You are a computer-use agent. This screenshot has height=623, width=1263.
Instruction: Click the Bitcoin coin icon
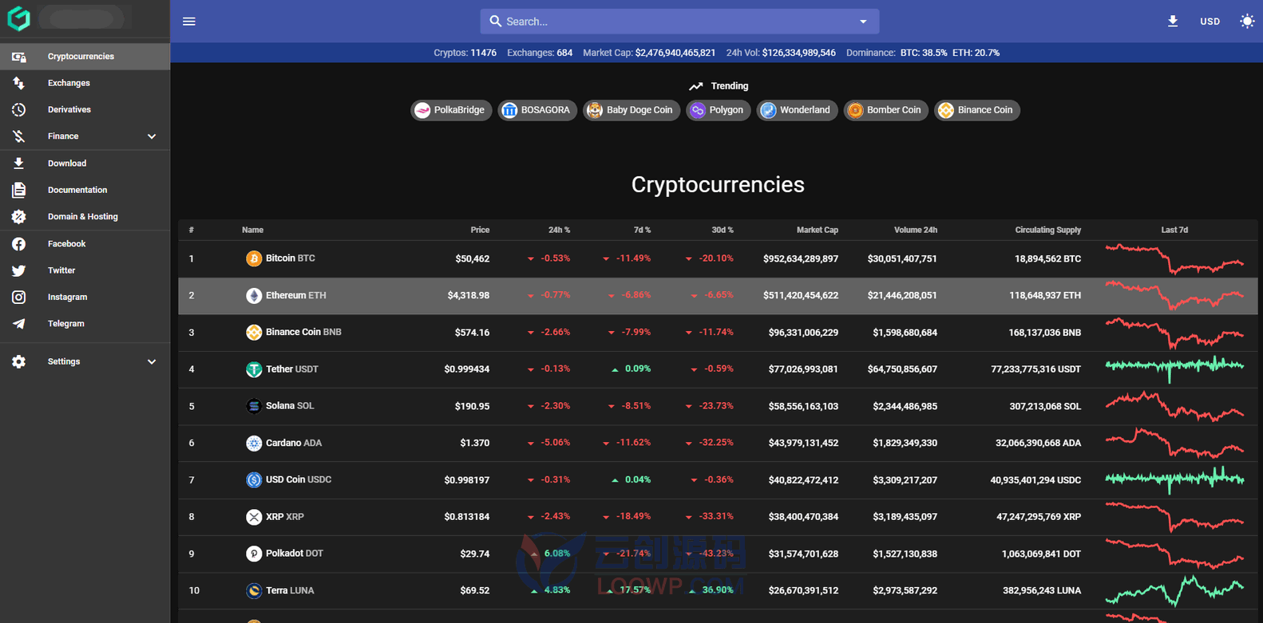(254, 258)
